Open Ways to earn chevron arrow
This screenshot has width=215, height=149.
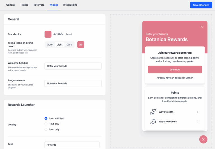pyautogui.click(x=197, y=112)
